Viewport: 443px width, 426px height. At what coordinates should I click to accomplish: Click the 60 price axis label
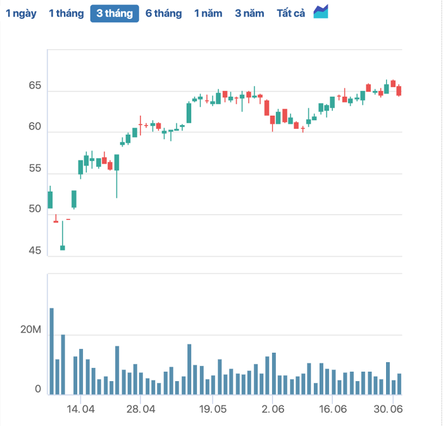coord(35,126)
